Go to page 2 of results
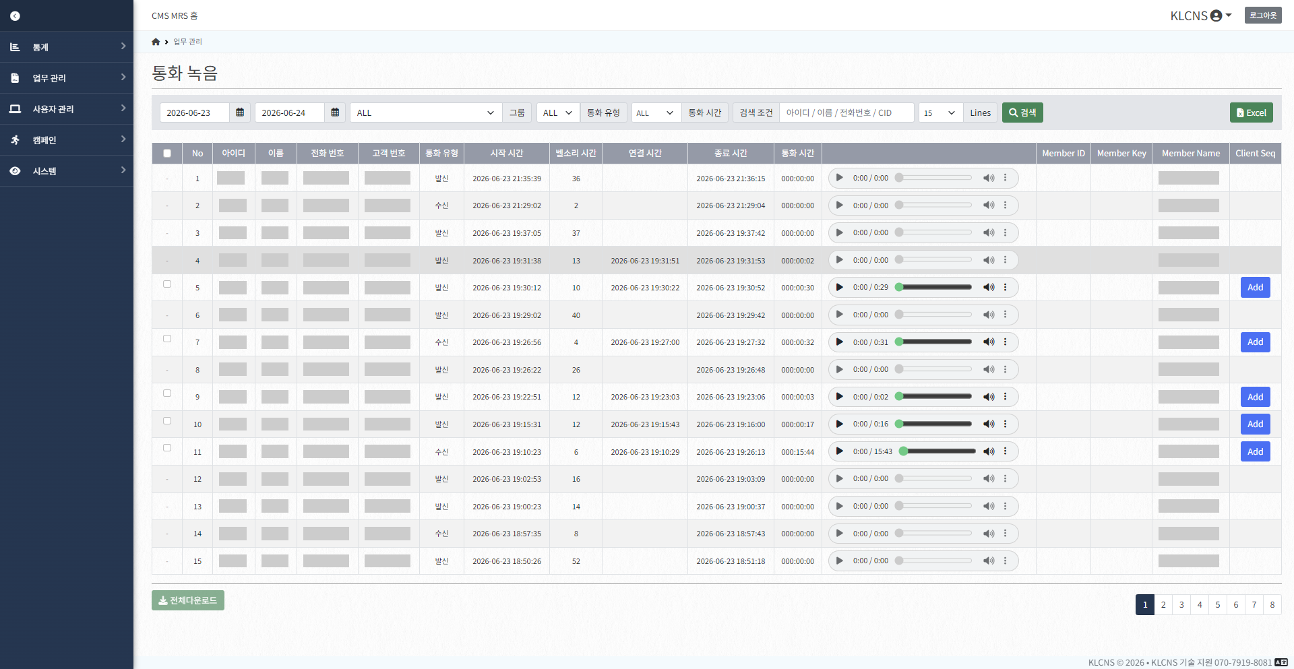 [1163, 604]
